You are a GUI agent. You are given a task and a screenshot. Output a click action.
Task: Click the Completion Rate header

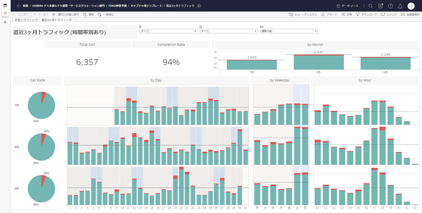(x=171, y=45)
